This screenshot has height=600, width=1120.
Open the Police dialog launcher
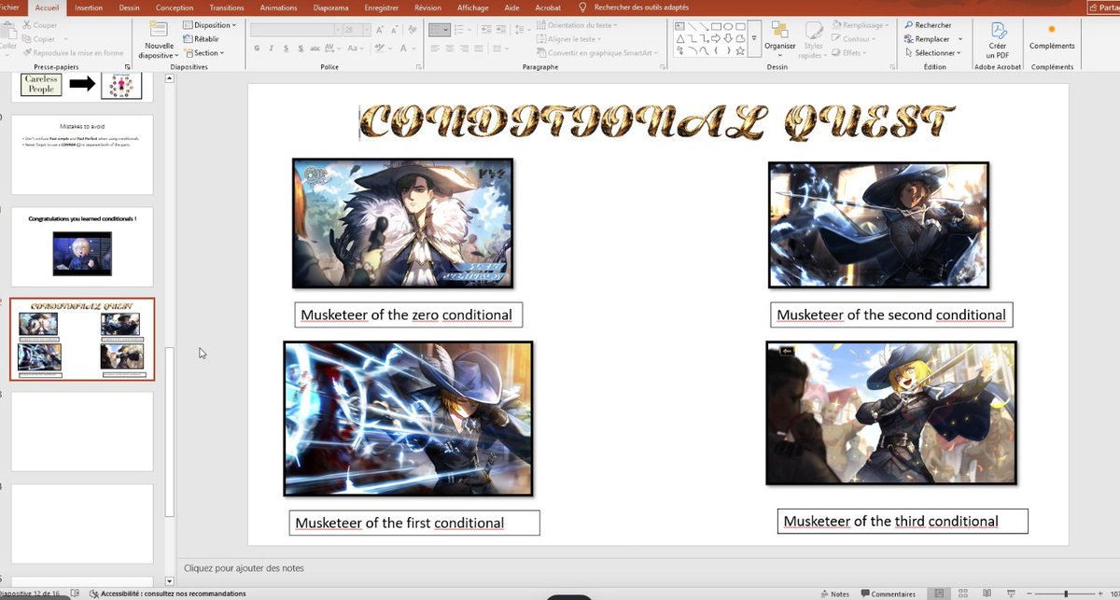tap(418, 67)
